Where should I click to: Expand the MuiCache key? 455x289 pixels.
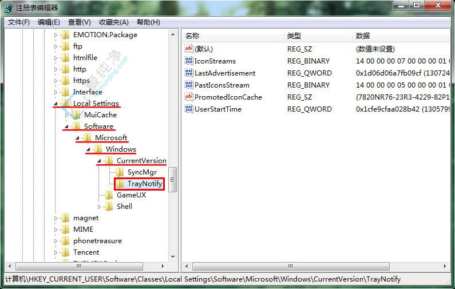click(67, 115)
